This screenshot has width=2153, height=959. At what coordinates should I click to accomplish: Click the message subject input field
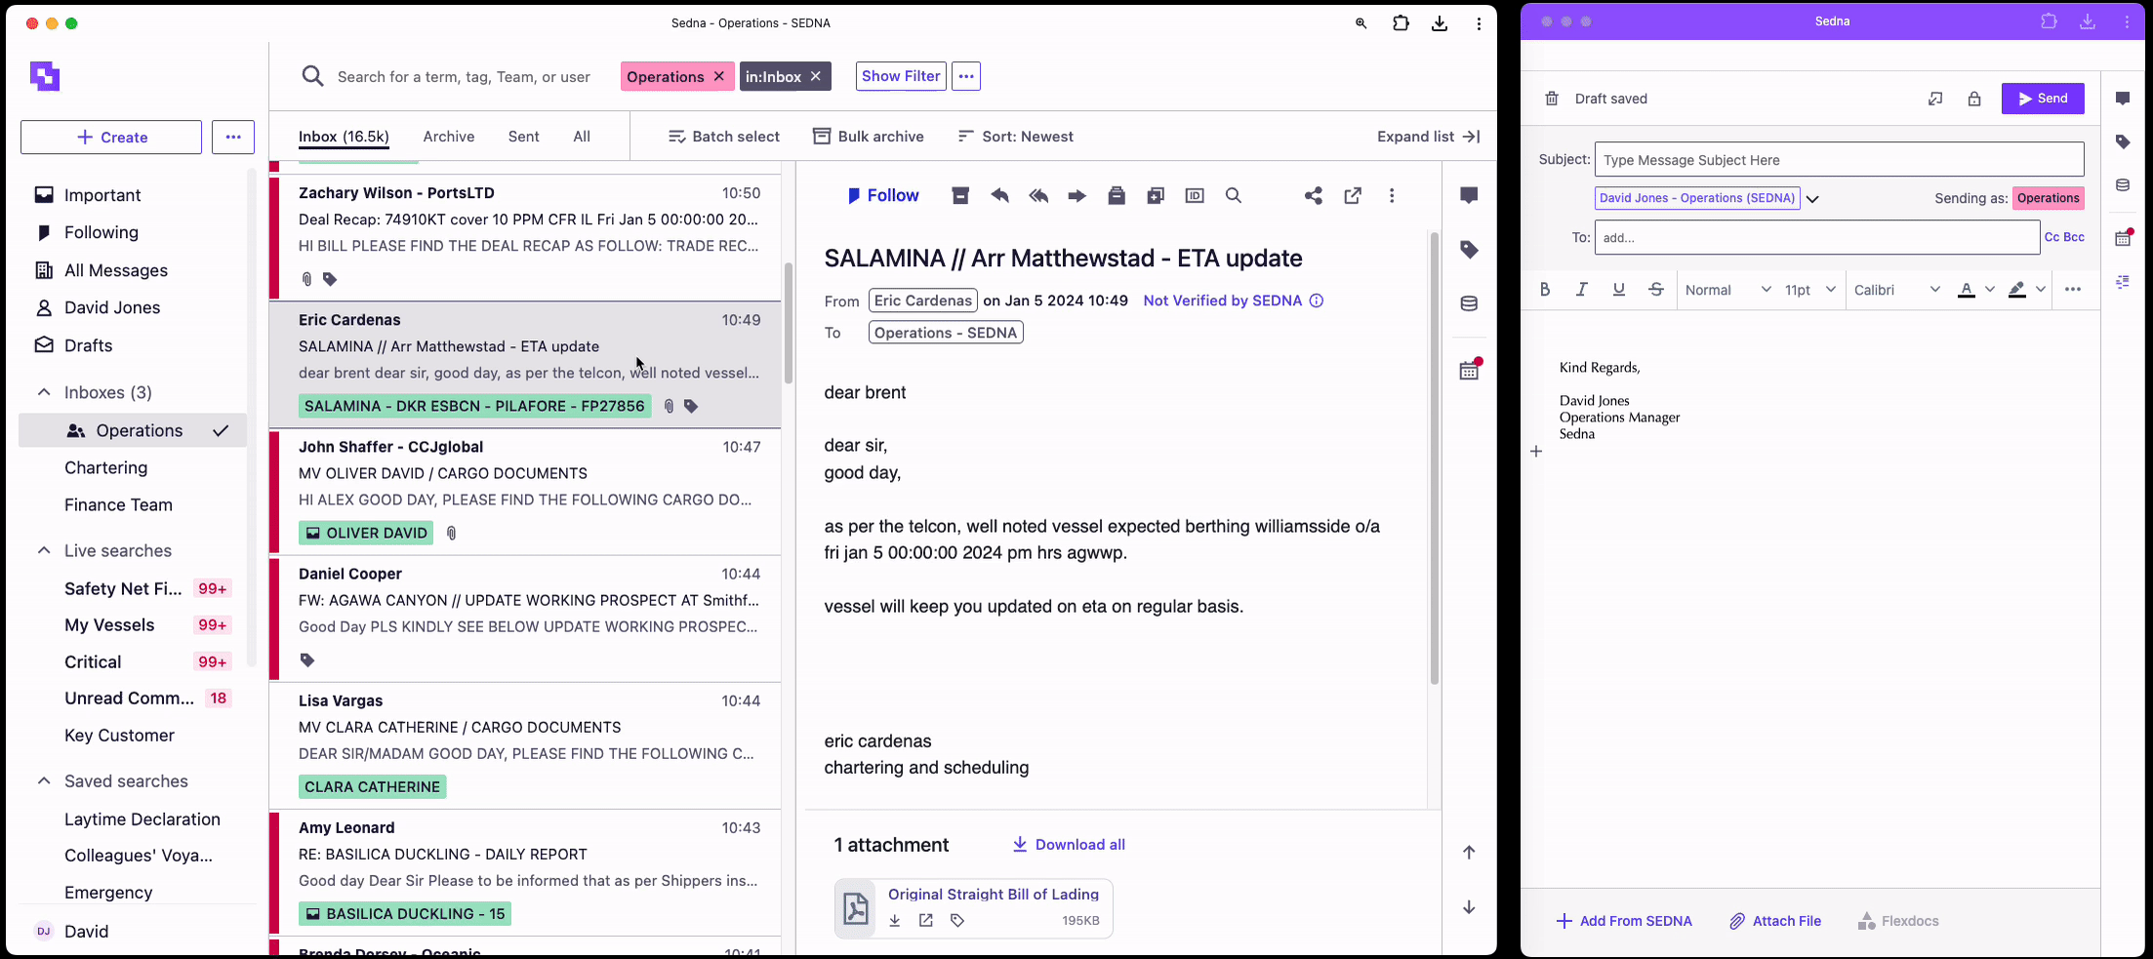point(1839,160)
